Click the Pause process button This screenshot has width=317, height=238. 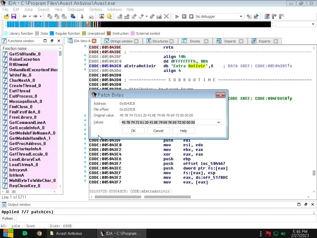(x=184, y=16)
